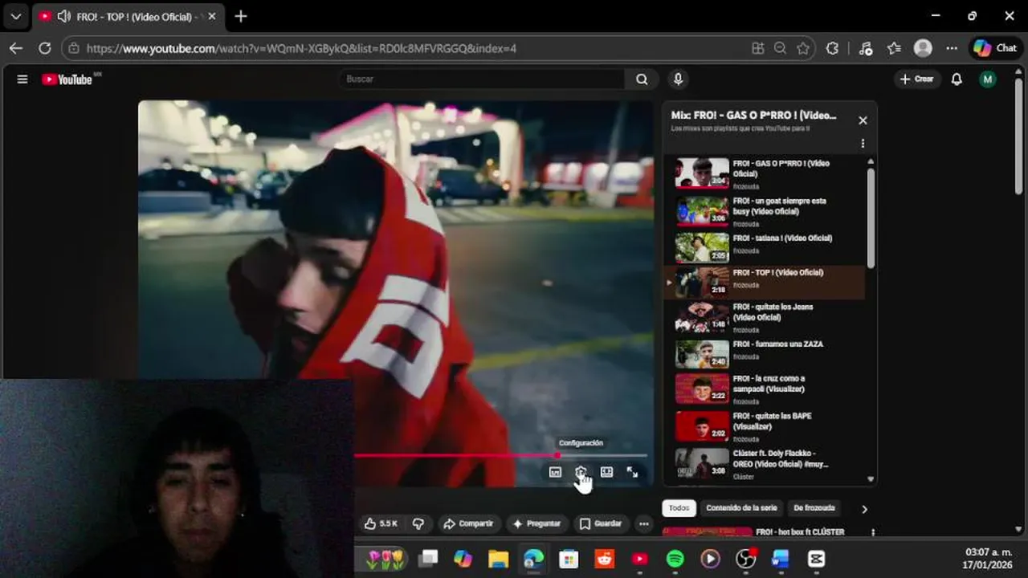Click the YouTube search magnifier button
The image size is (1028, 578).
pyautogui.click(x=642, y=79)
